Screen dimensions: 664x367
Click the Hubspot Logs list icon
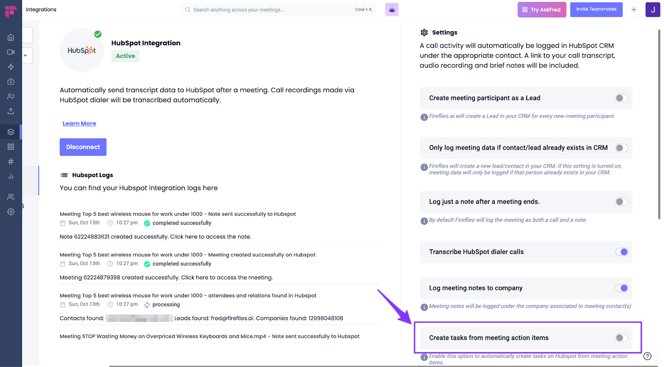tap(64, 175)
